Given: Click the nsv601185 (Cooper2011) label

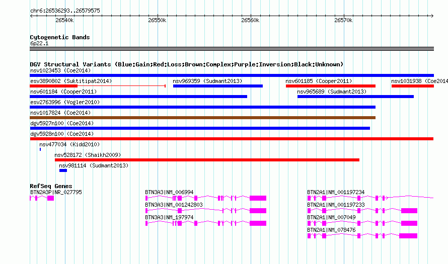Looking at the screenshot, I should 319,81.
